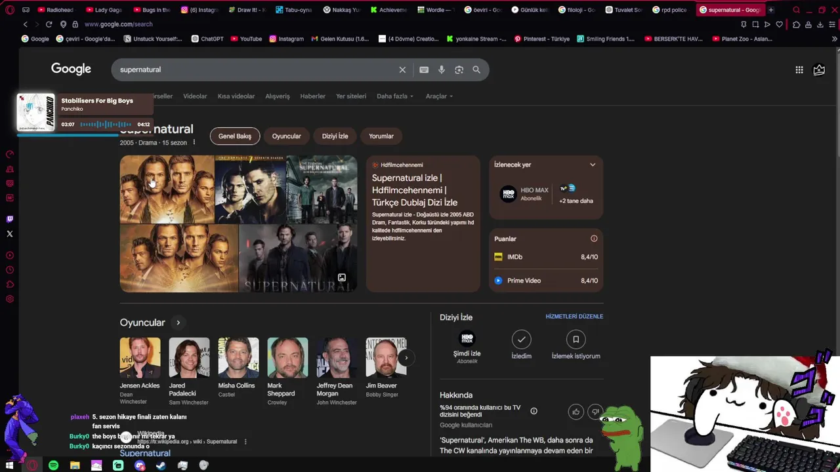
Task: Select the Oyuncular chip
Action: (x=287, y=136)
